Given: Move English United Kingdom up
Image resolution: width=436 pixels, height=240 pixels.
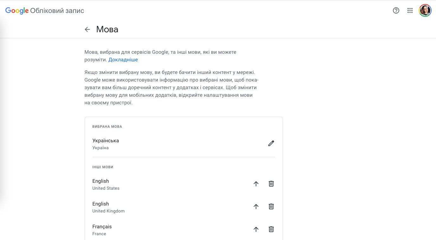Looking at the screenshot, I should tap(256, 206).
